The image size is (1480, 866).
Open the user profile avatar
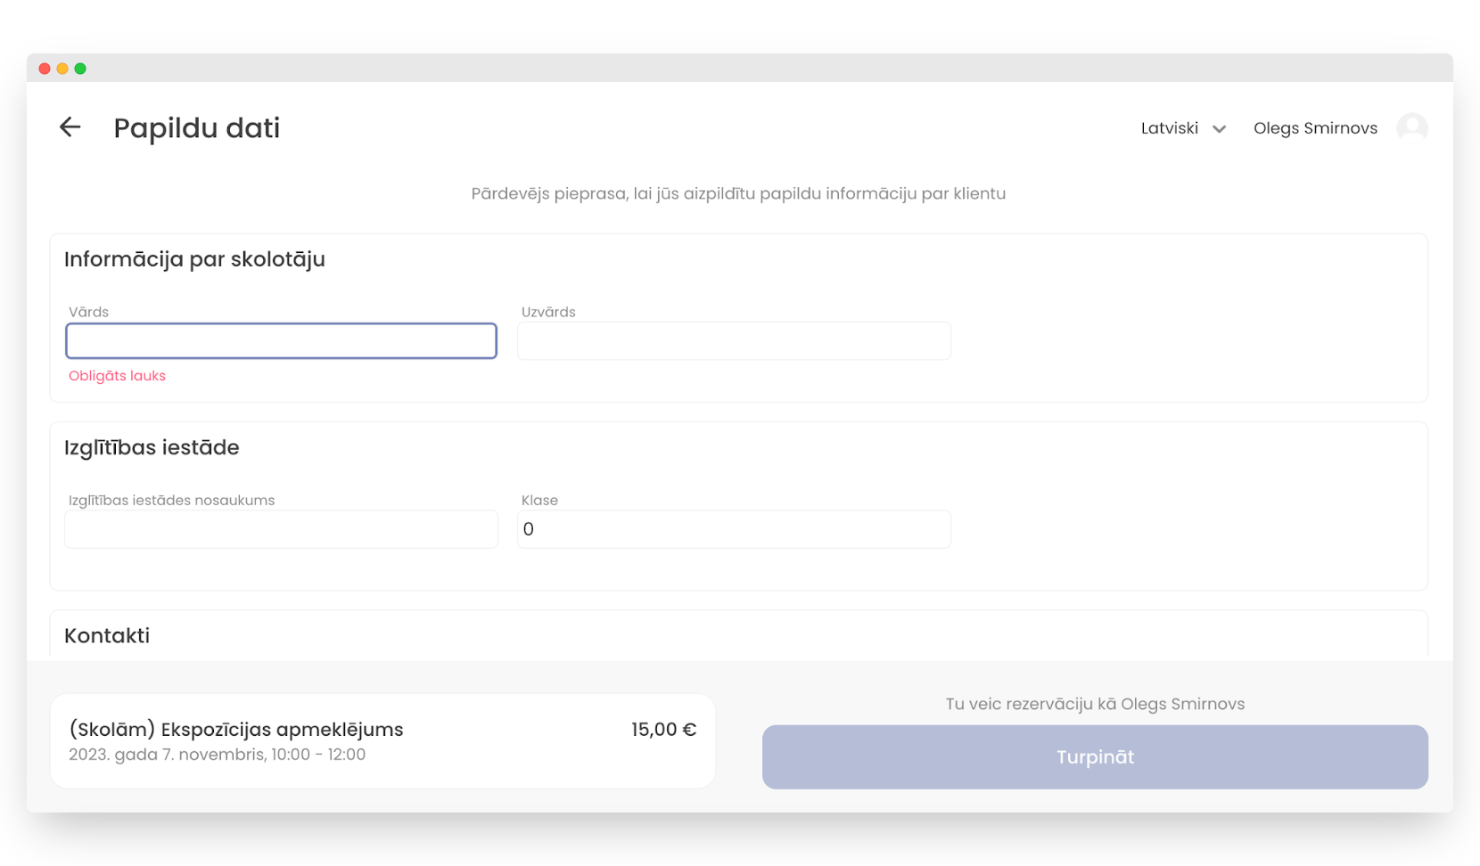[x=1411, y=128]
